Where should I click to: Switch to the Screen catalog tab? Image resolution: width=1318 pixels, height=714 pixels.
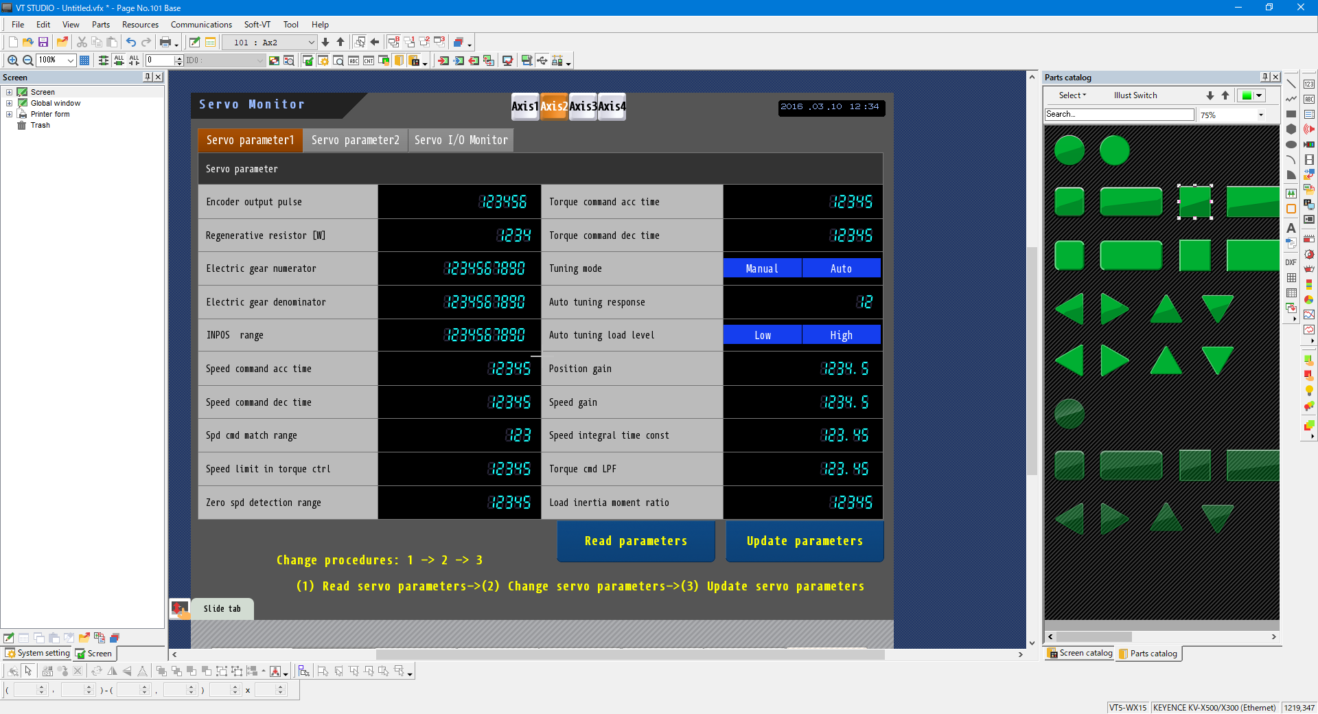click(x=1080, y=654)
